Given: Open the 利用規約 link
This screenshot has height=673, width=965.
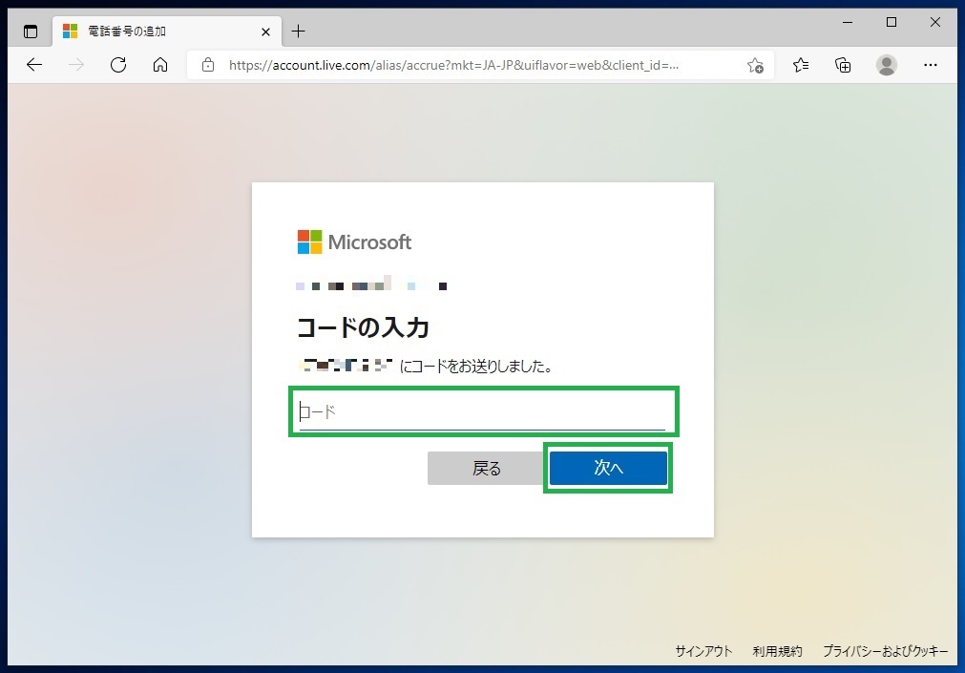Looking at the screenshot, I should pos(777,651).
